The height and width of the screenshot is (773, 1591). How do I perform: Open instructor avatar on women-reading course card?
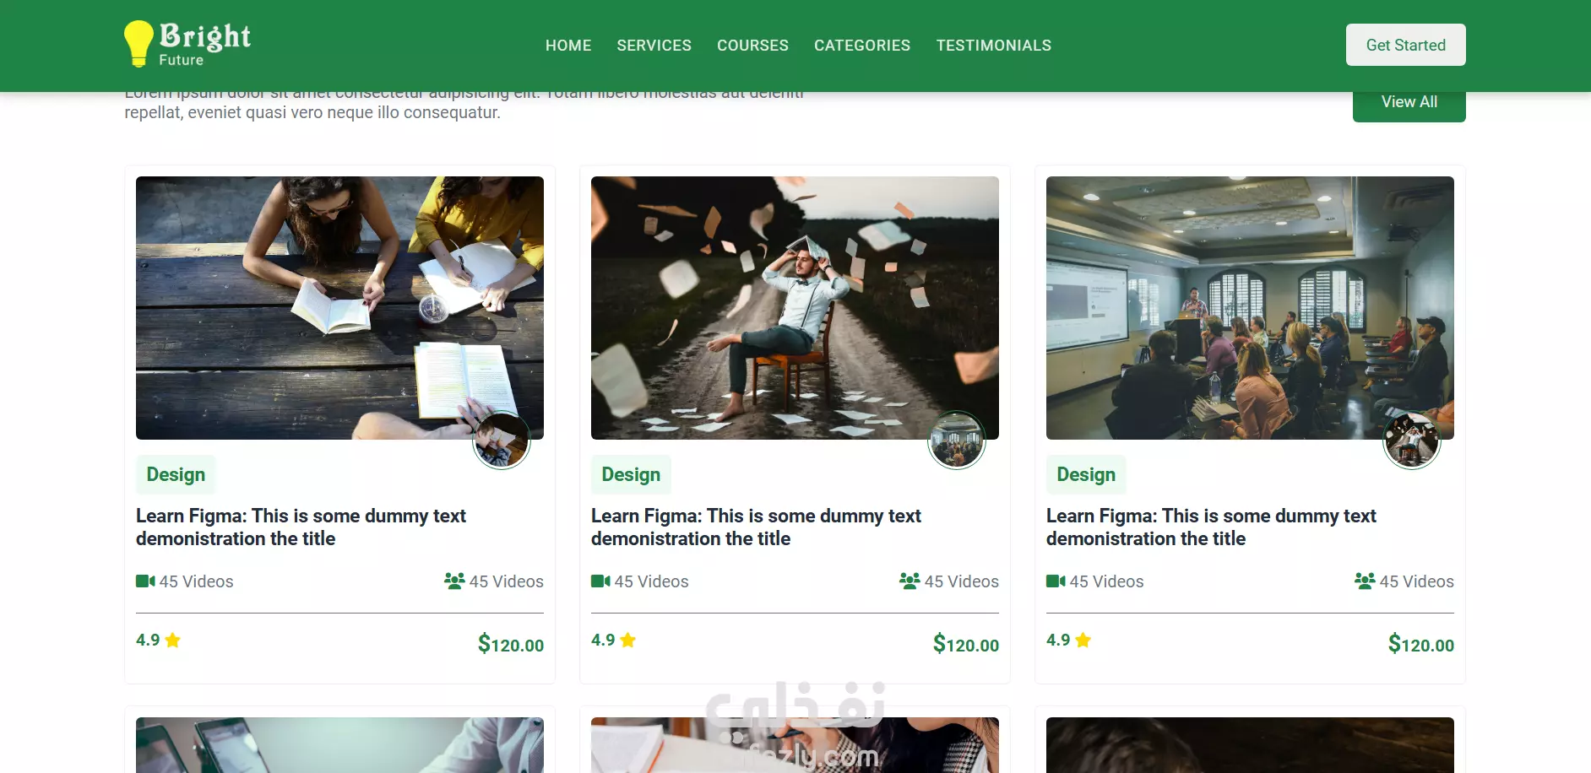pyautogui.click(x=502, y=441)
